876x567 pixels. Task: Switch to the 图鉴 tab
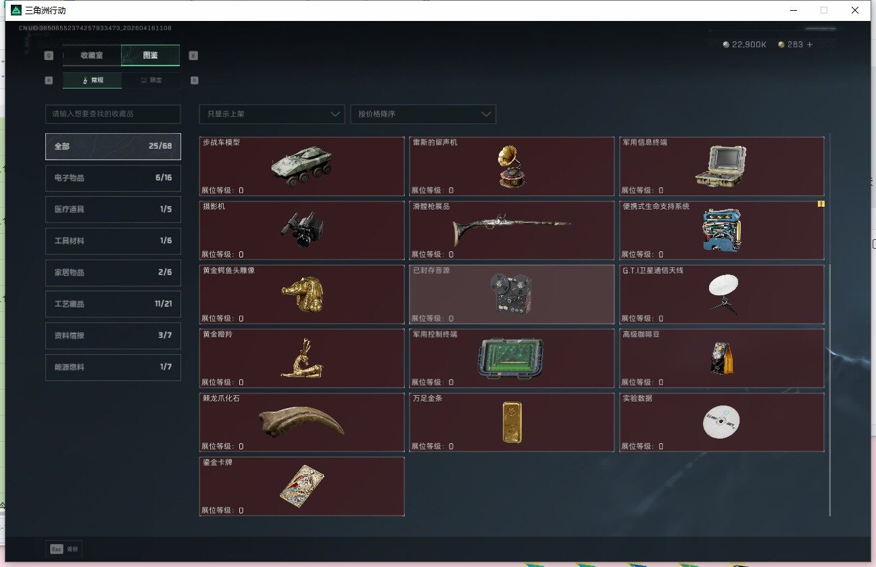pos(150,55)
